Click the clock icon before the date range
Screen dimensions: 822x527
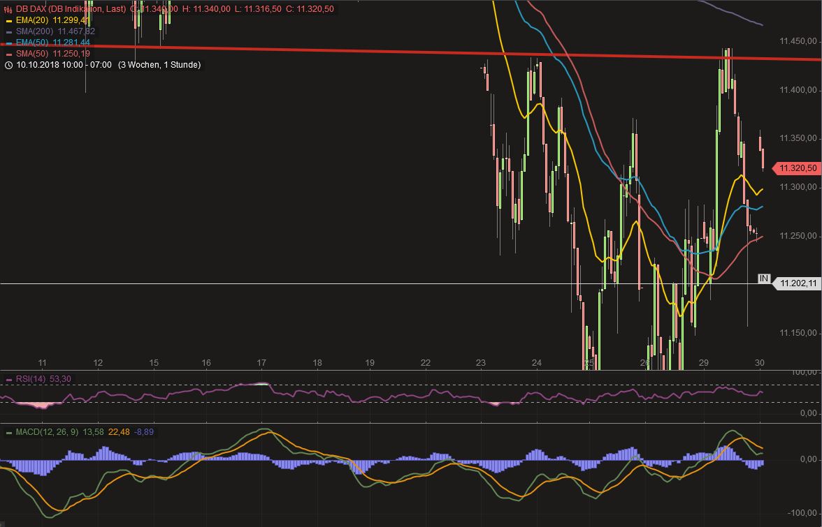coord(8,65)
